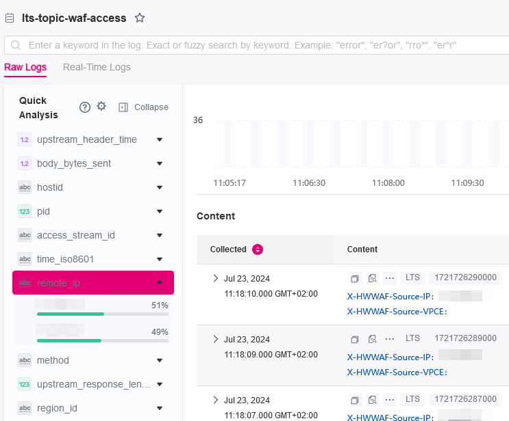509x421 pixels.
Task: Expand the 11:18:09 log row details
Action: (x=215, y=339)
